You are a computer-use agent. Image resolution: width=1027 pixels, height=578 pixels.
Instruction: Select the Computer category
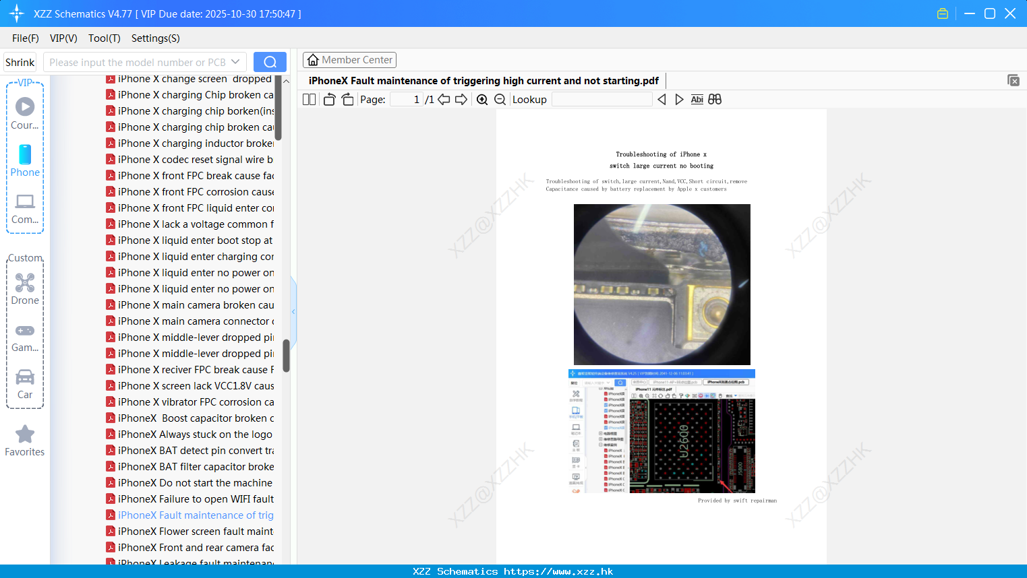pos(25,209)
